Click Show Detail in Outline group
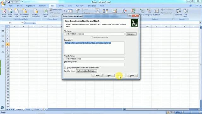This screenshot has height=114, width=202. 167,10
